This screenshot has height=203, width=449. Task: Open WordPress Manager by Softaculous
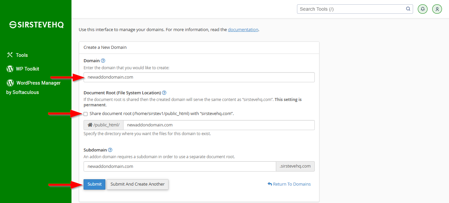(34, 87)
